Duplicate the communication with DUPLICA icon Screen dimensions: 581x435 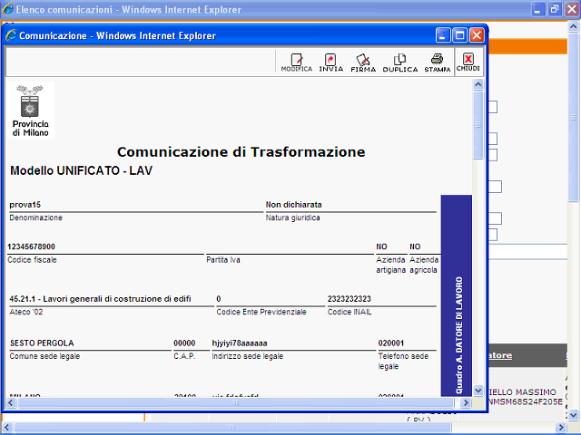point(400,63)
